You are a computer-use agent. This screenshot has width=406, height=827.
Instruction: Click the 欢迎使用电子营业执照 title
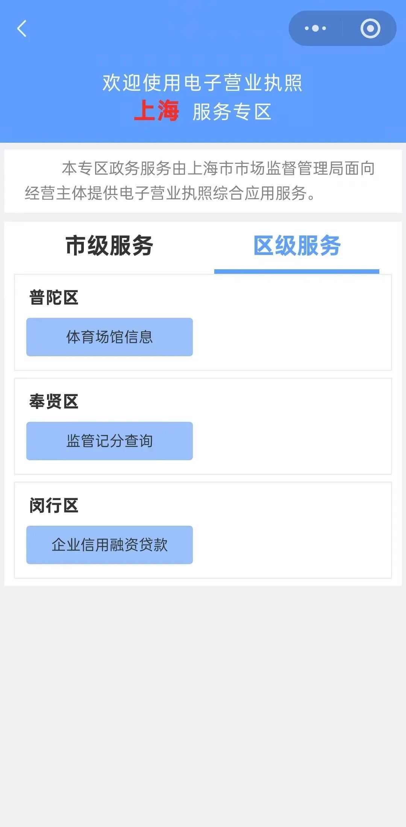[x=203, y=83]
